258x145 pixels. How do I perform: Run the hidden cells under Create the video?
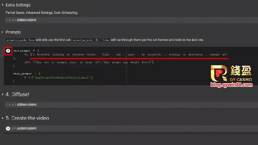pos(8,128)
